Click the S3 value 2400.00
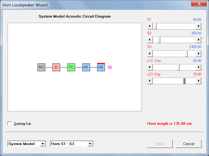This screenshot has width=209, height=156. pyautogui.click(x=195, y=47)
